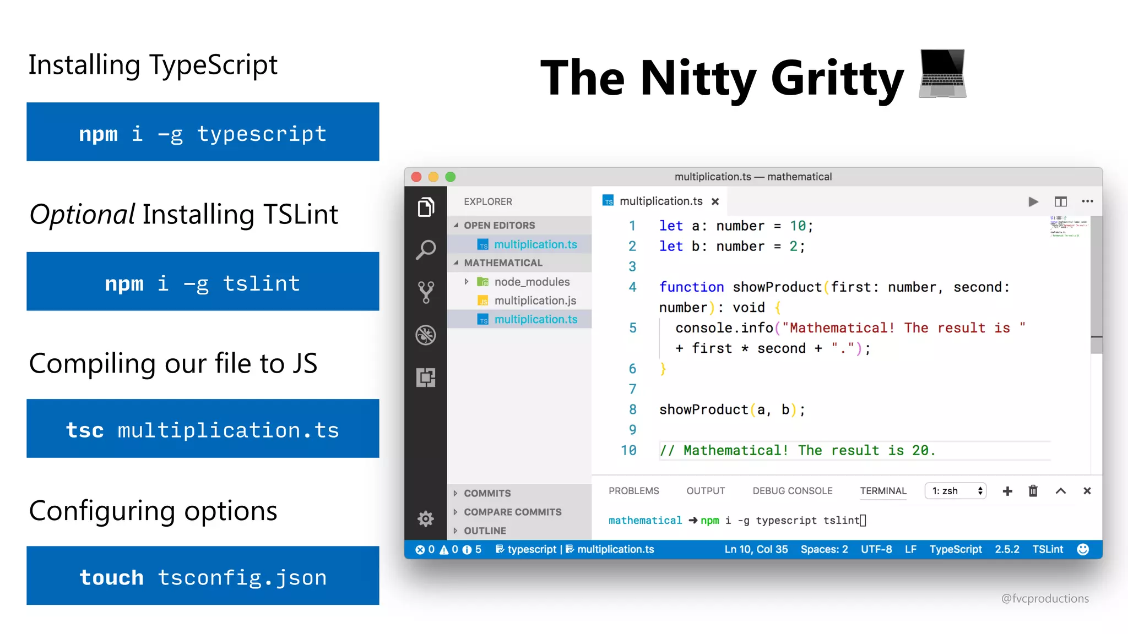
Task: Click the info count 5 in status bar
Action: click(472, 549)
